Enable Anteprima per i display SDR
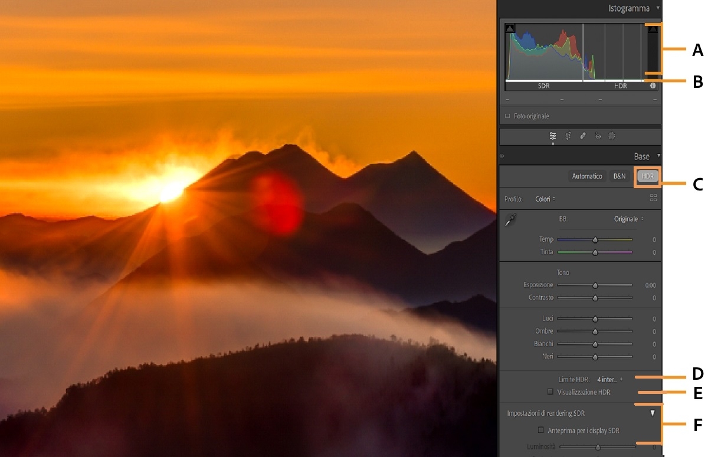708x457 pixels. click(x=541, y=430)
